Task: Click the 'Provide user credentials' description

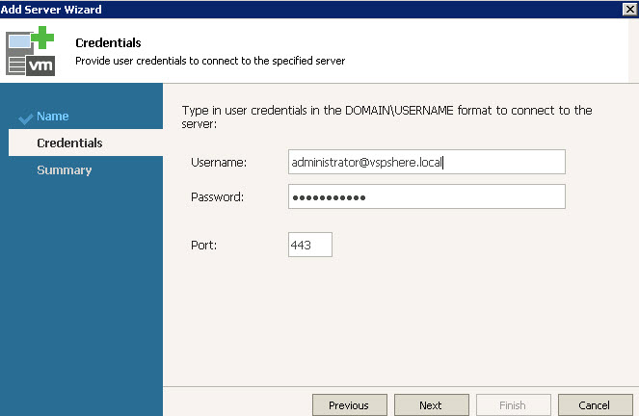Action: coord(209,61)
